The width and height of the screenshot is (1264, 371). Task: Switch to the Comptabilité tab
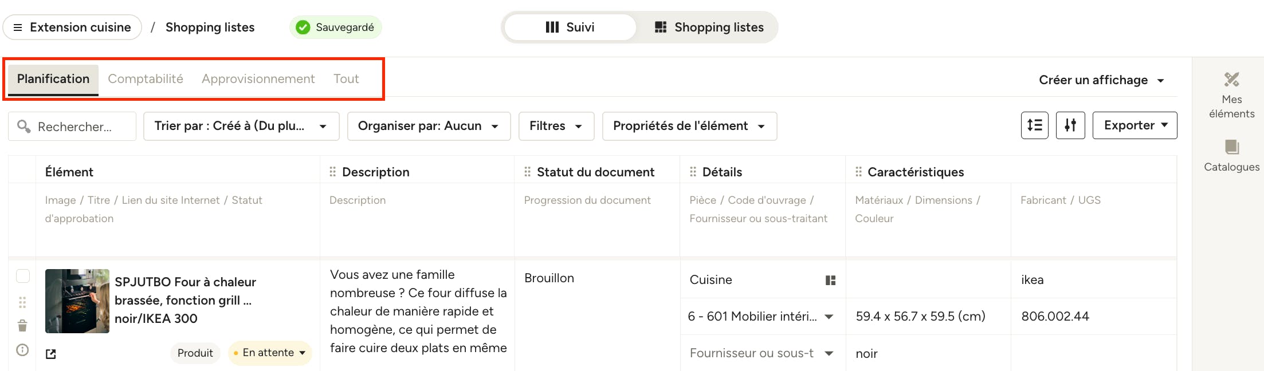tap(146, 79)
